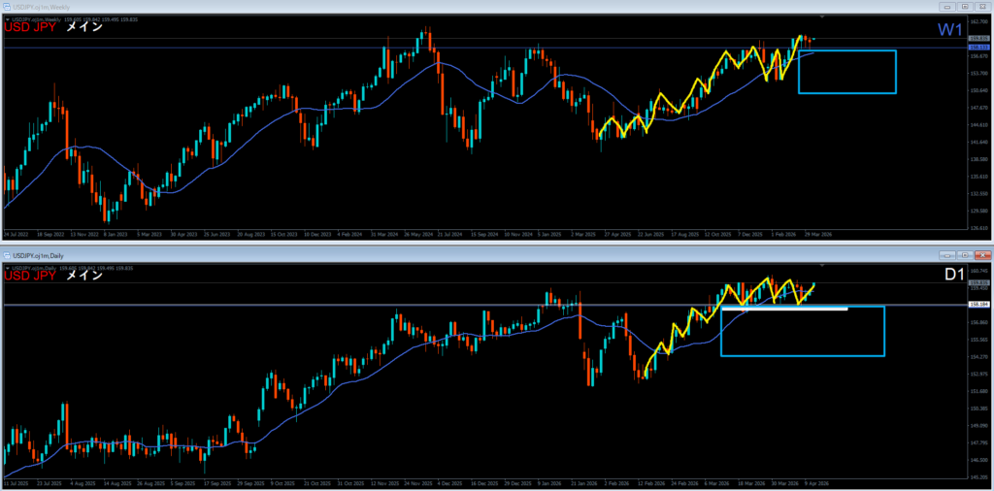
Task: Click the 160.745 price scale label
Action: pyautogui.click(x=978, y=270)
